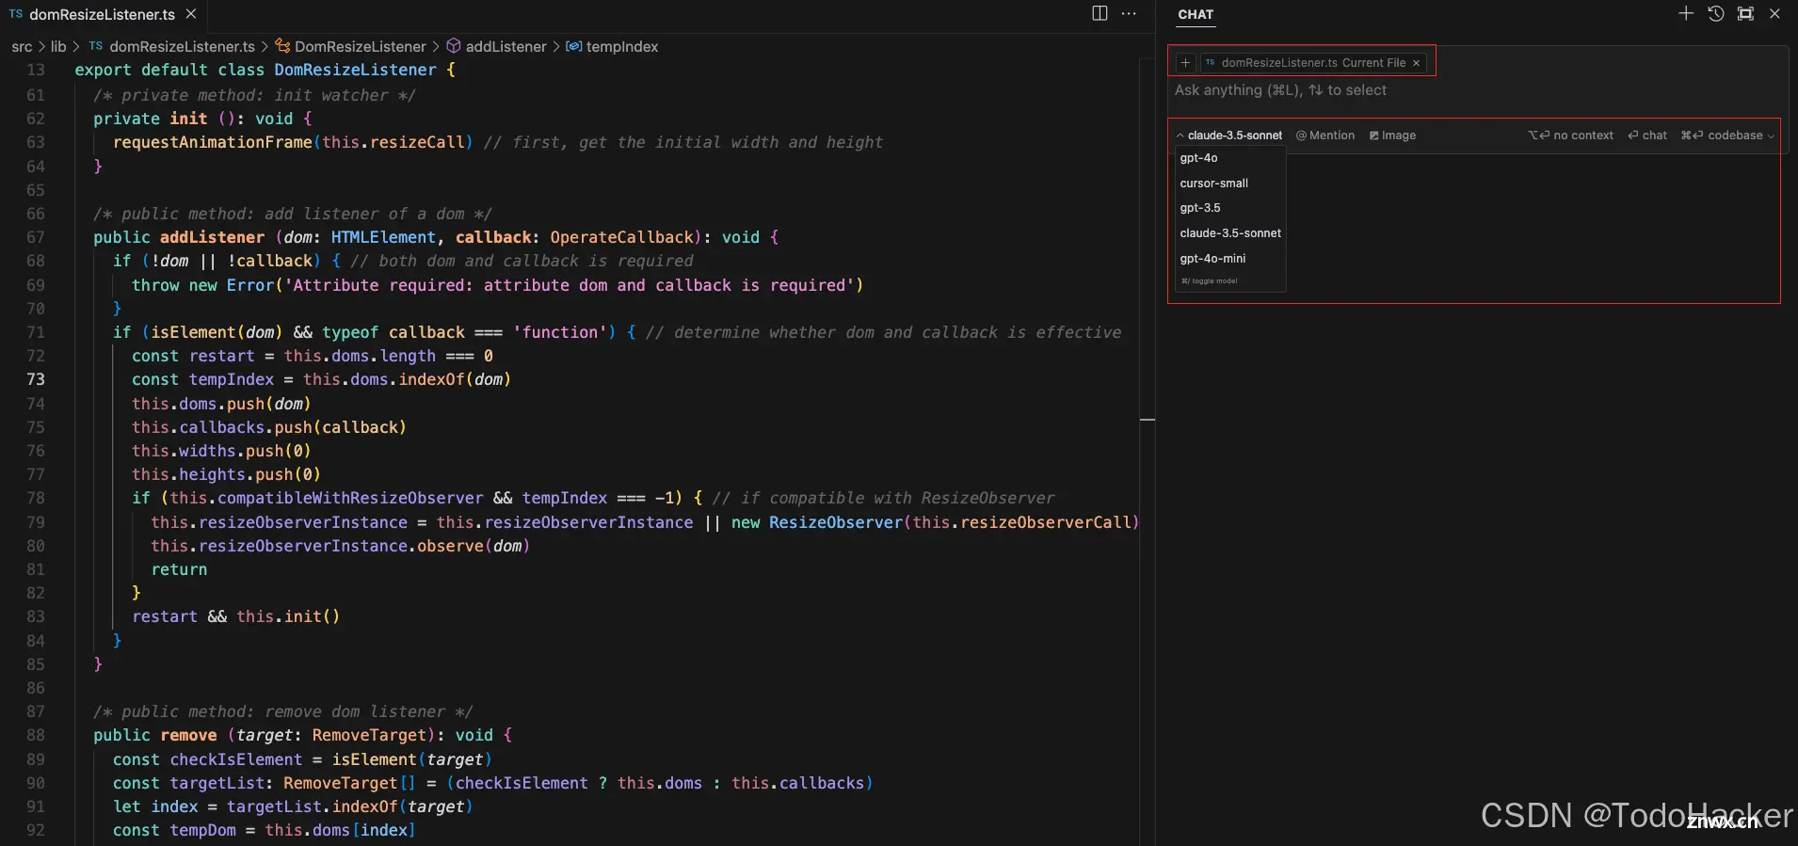Collapse the claude-3.5-sonnet model dropdown

coord(1229,136)
